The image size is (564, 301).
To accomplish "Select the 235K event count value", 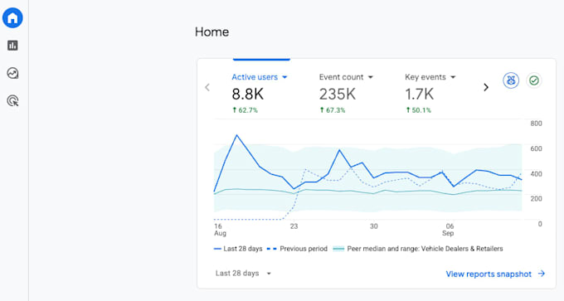I will point(338,95).
